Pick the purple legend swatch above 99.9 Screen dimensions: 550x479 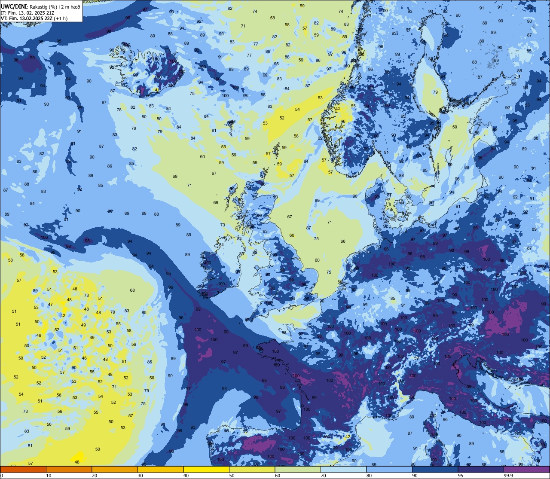pyautogui.click(x=527, y=469)
